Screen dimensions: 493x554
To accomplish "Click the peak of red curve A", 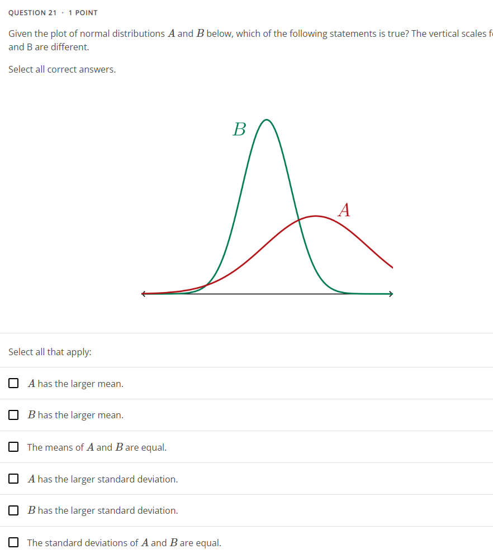I will tap(316, 216).
